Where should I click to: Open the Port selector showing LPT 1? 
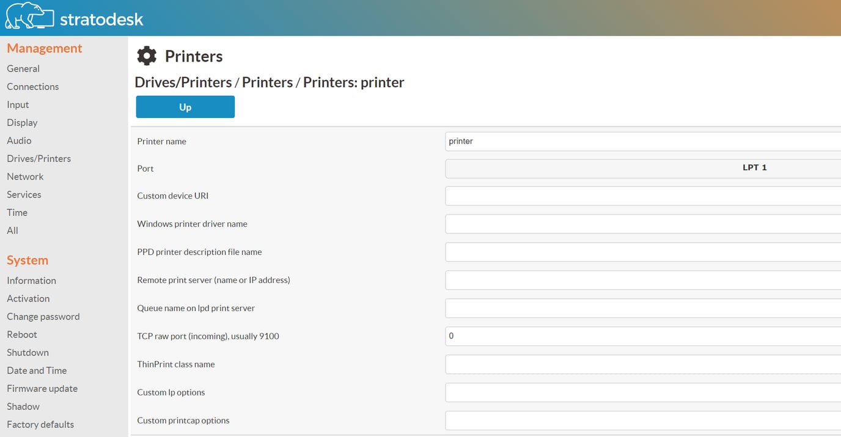(642, 168)
